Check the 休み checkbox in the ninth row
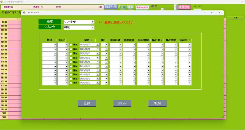Image resolution: width=245 pixels, height=130 pixels. tap(71, 79)
